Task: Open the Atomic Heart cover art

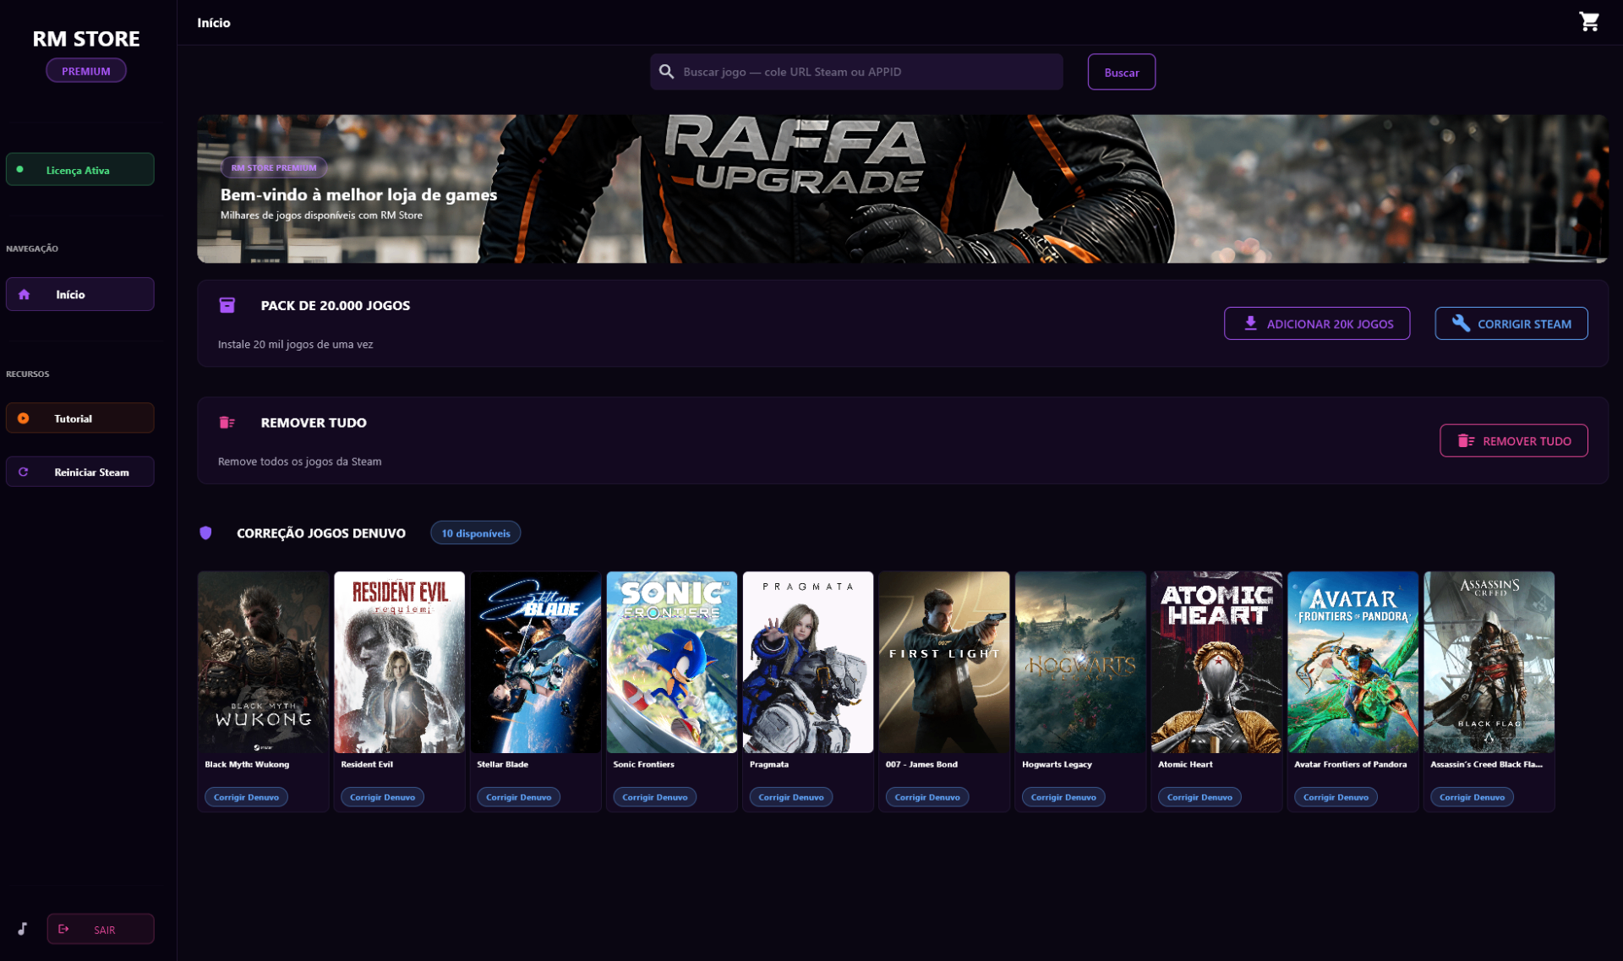Action: 1216,662
